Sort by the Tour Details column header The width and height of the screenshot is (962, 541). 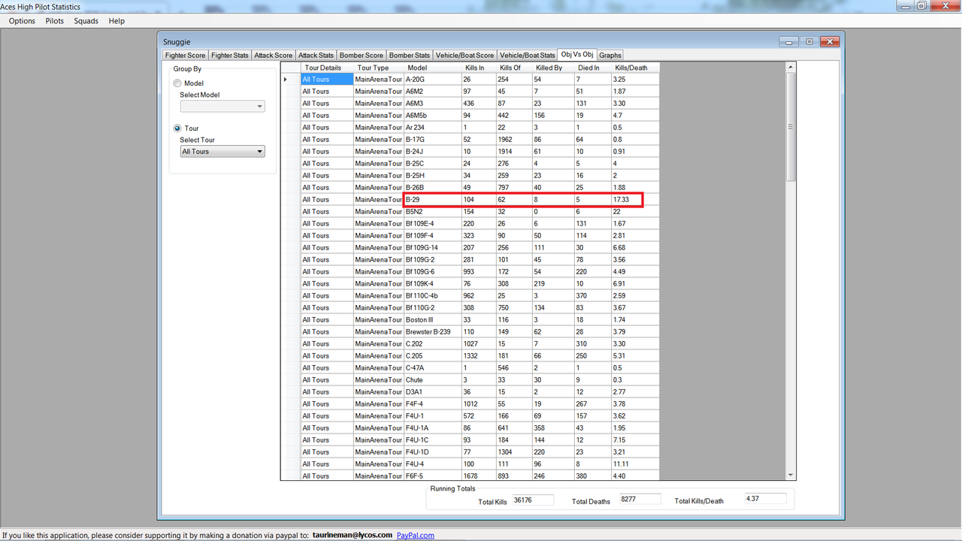point(327,68)
